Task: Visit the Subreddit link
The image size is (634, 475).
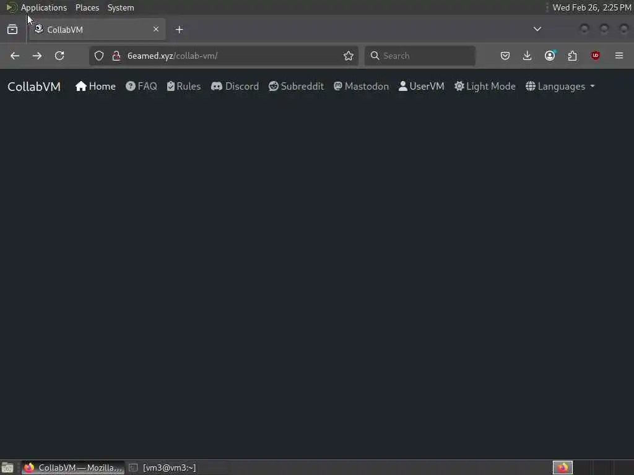Action: pyautogui.click(x=297, y=87)
